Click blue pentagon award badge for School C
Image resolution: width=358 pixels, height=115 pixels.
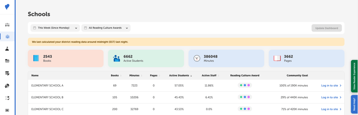pos(245,109)
